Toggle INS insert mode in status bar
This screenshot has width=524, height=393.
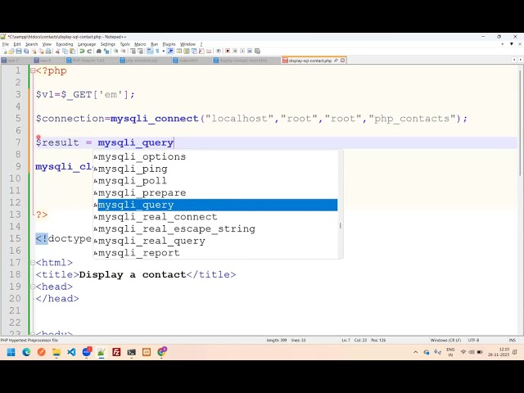[513, 341]
